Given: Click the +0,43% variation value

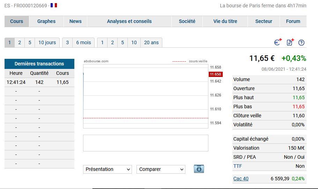Looking at the screenshot, I should 294,58.
